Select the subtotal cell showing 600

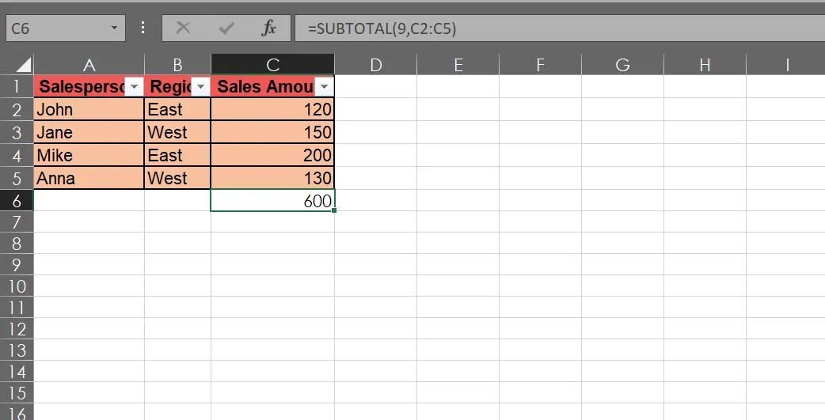(x=272, y=201)
